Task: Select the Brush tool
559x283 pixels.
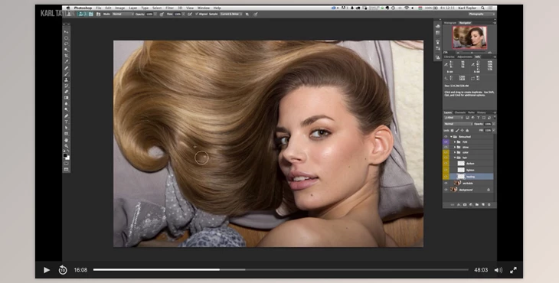Action: 67,74
